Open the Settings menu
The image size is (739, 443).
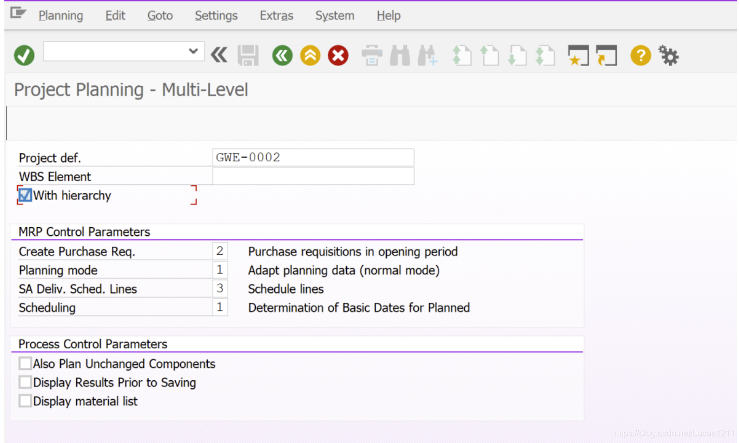[x=216, y=16]
